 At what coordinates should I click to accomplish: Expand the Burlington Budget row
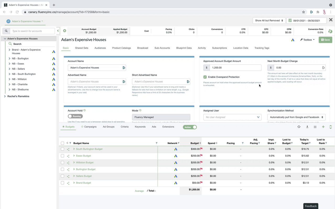74,169
